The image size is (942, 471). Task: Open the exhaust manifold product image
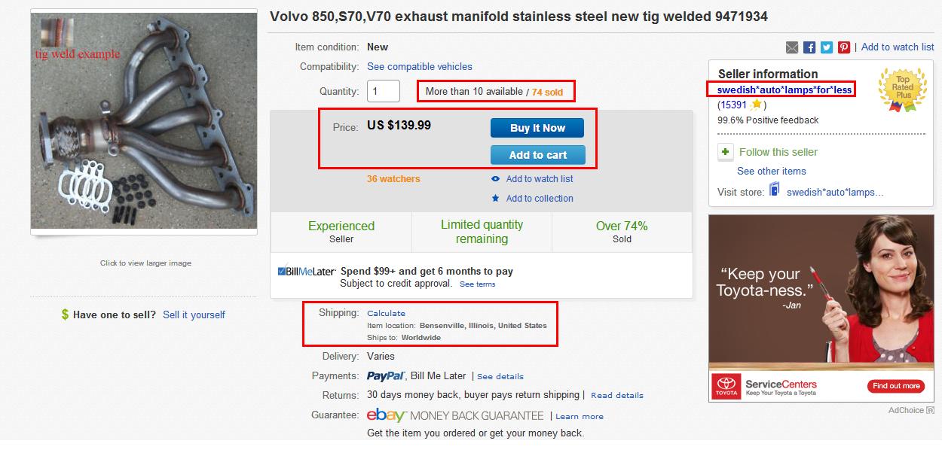(144, 123)
